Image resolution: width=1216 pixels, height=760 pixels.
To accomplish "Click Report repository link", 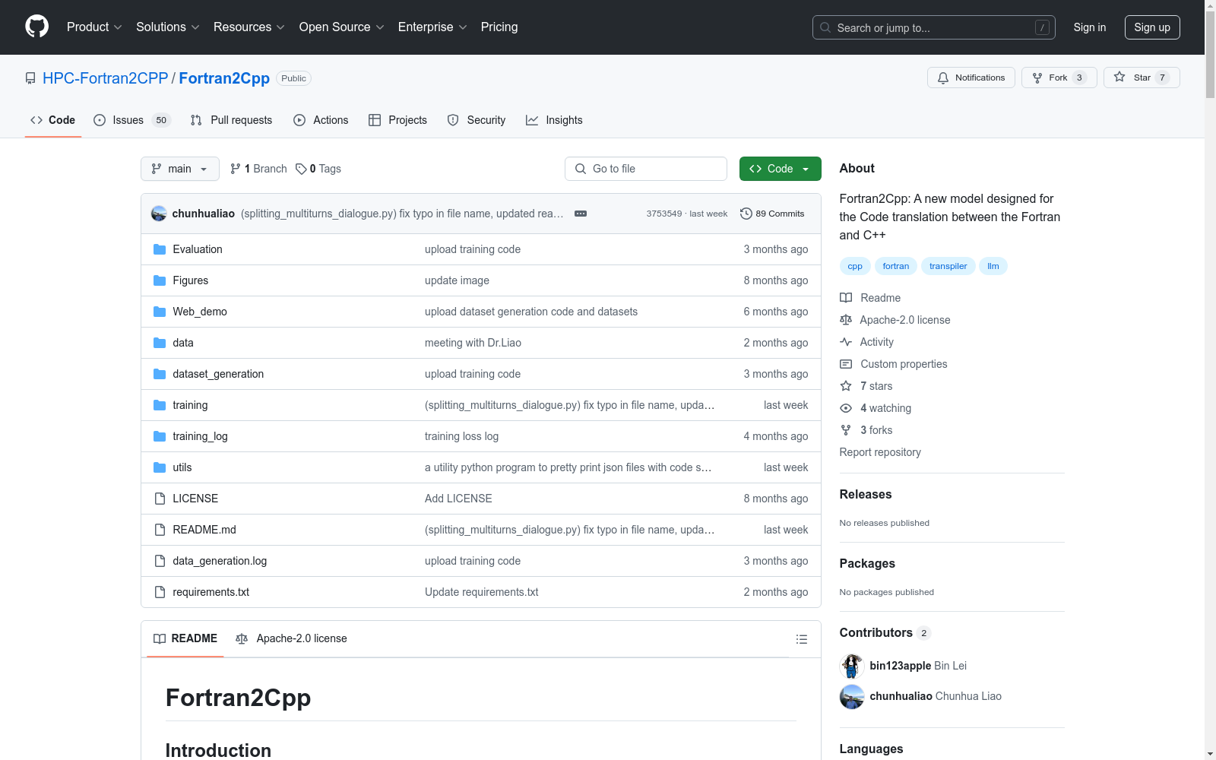I will point(880,452).
